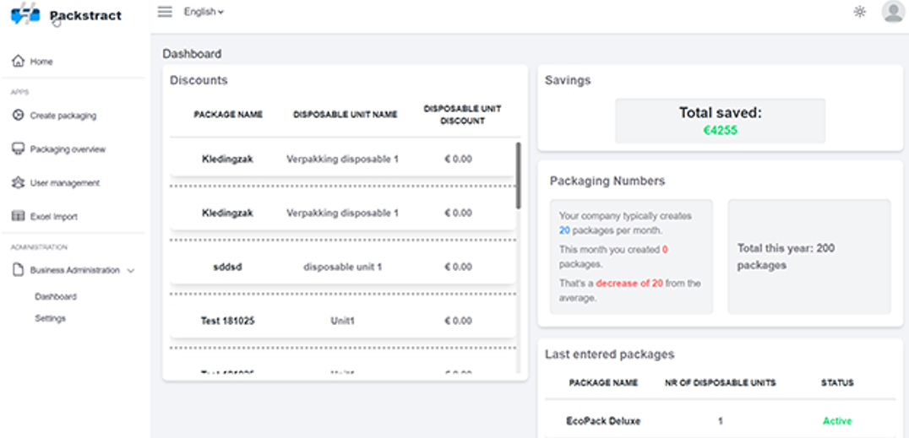909x438 pixels.
Task: Click the Packstract logo icon
Action: pyautogui.click(x=25, y=14)
